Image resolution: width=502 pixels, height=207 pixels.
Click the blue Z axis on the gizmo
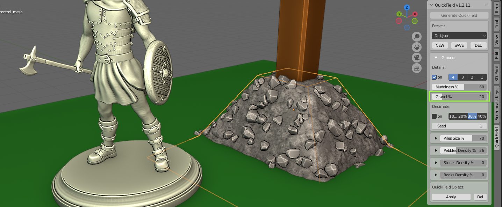[407, 7]
